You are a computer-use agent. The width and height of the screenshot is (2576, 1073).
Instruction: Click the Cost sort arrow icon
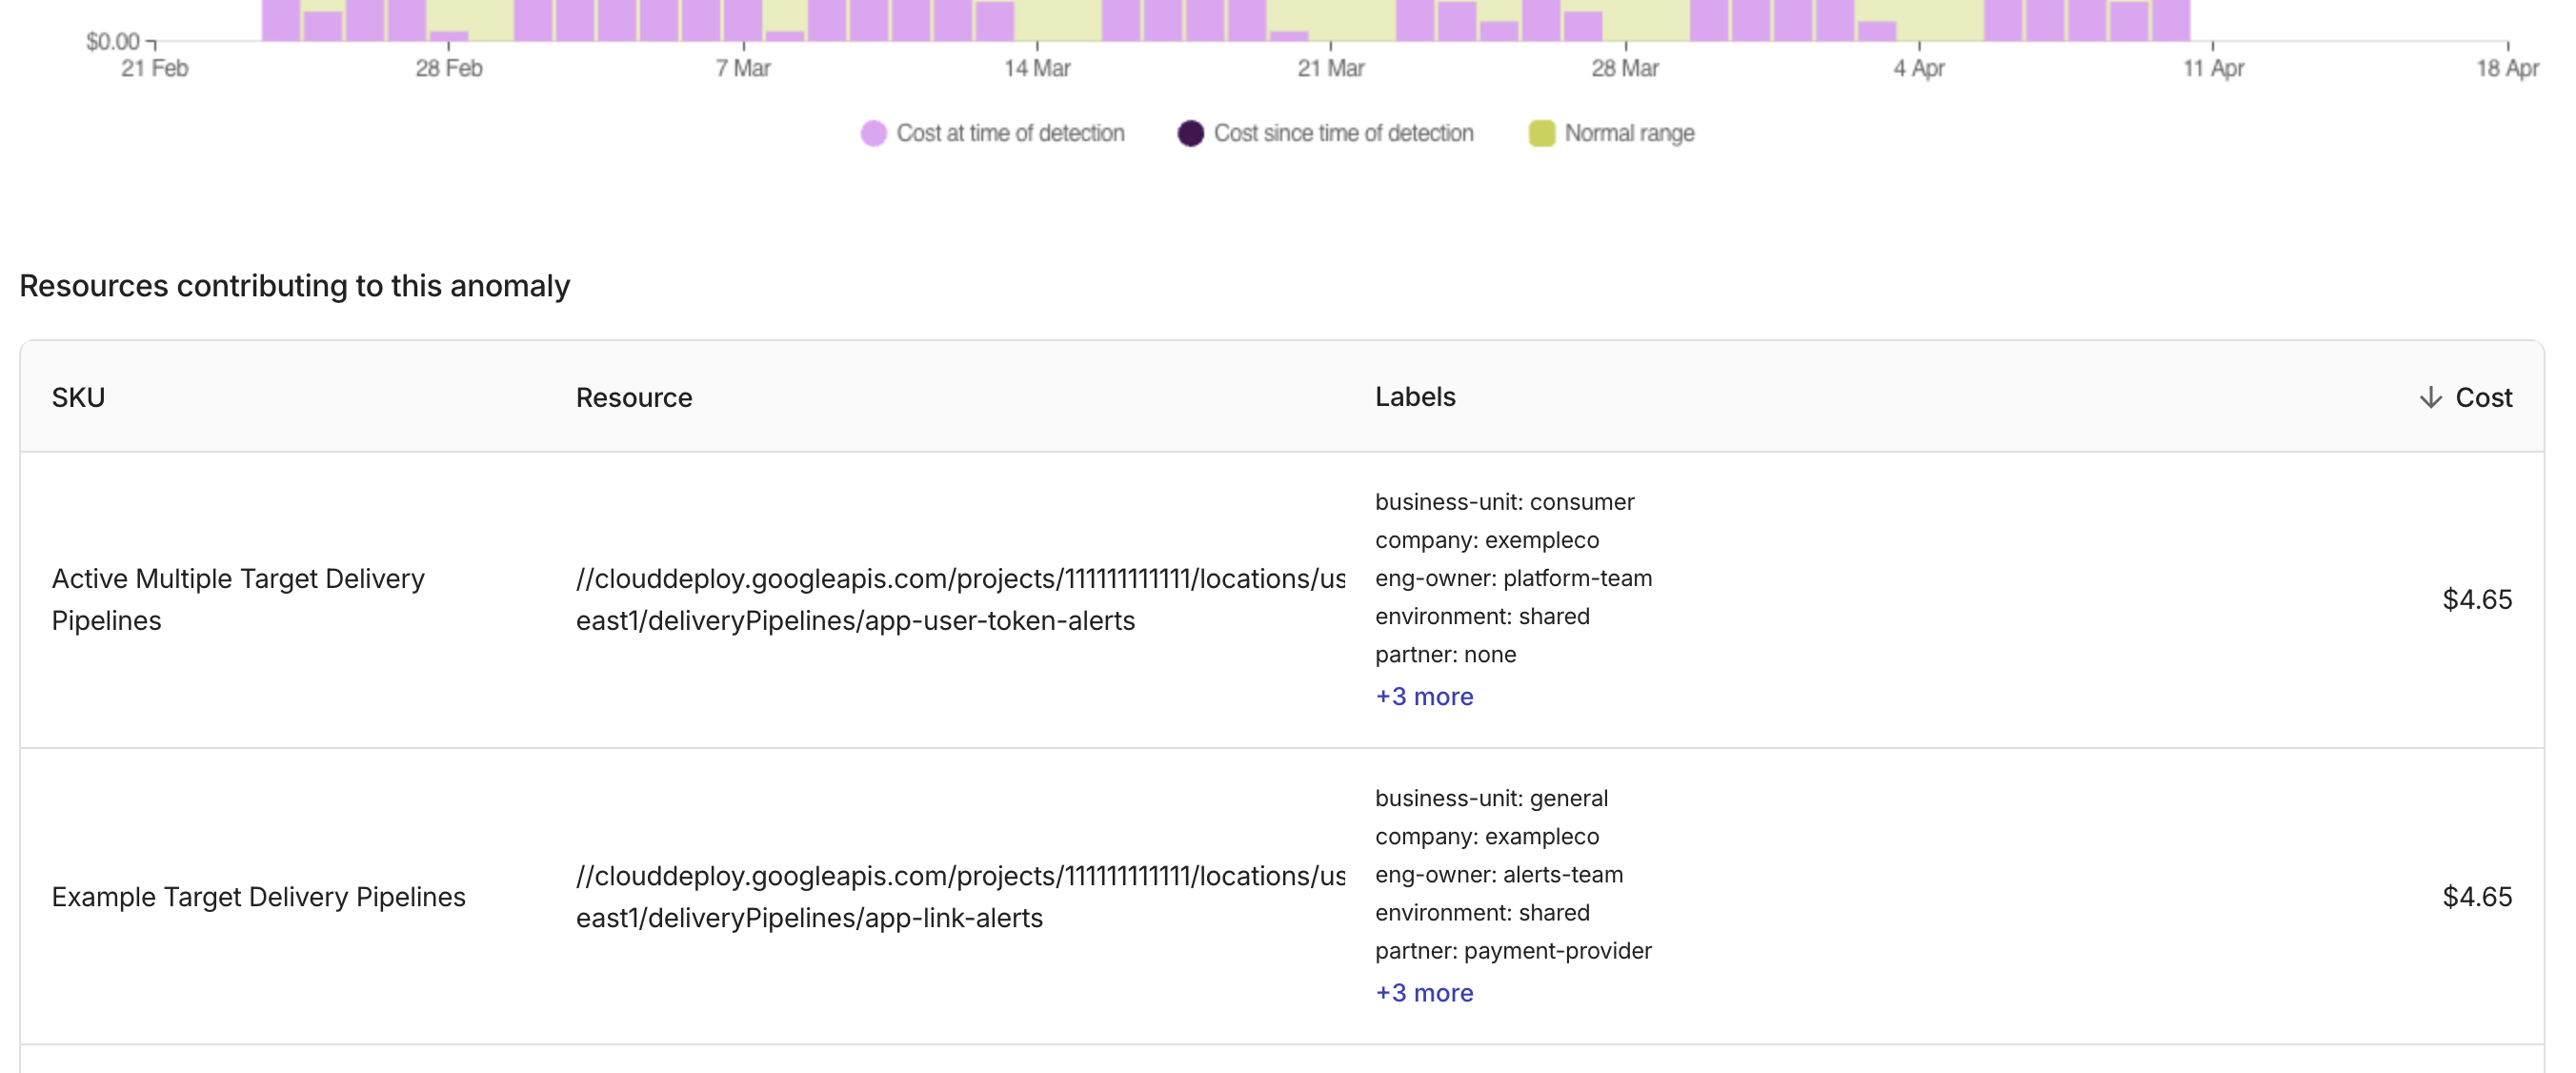pos(2430,398)
